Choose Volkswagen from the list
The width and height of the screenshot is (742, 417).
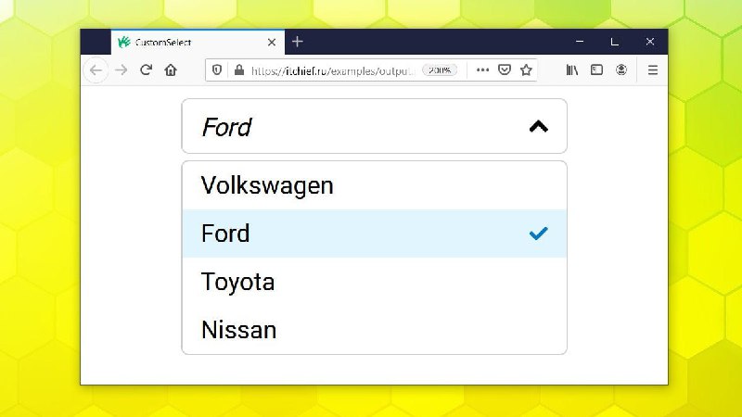(x=375, y=185)
